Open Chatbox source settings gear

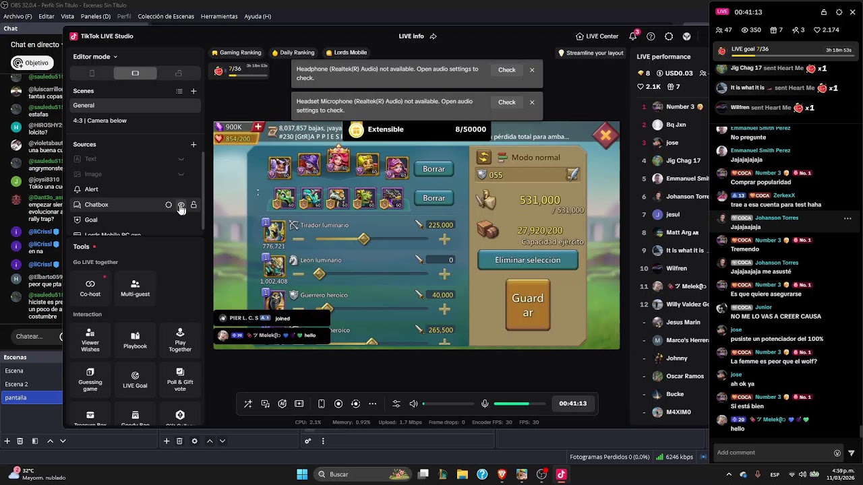tap(169, 205)
